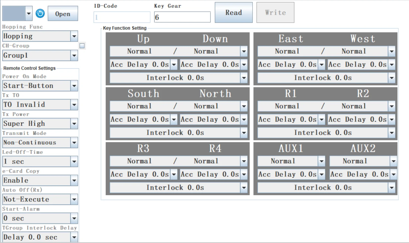The image size is (409, 243).
Task: Click the Read button
Action: tap(234, 12)
